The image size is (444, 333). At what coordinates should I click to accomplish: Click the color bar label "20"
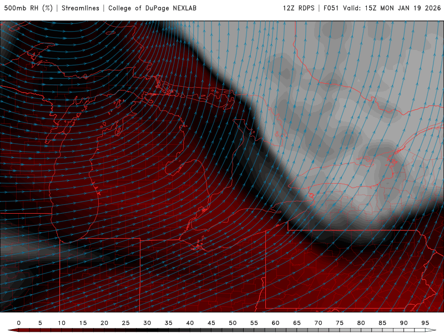tap(104, 323)
